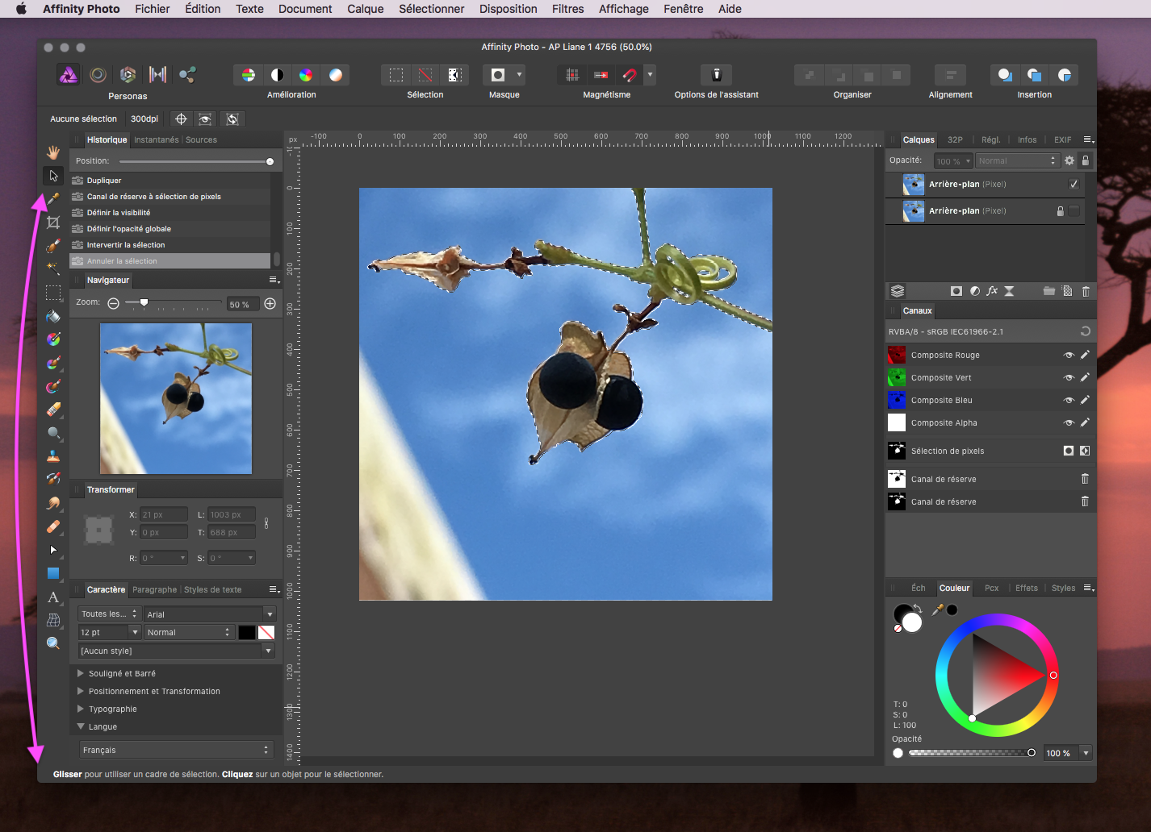This screenshot has height=832, width=1151.
Task: Select the Hand (View) tool
Action: pyautogui.click(x=53, y=152)
